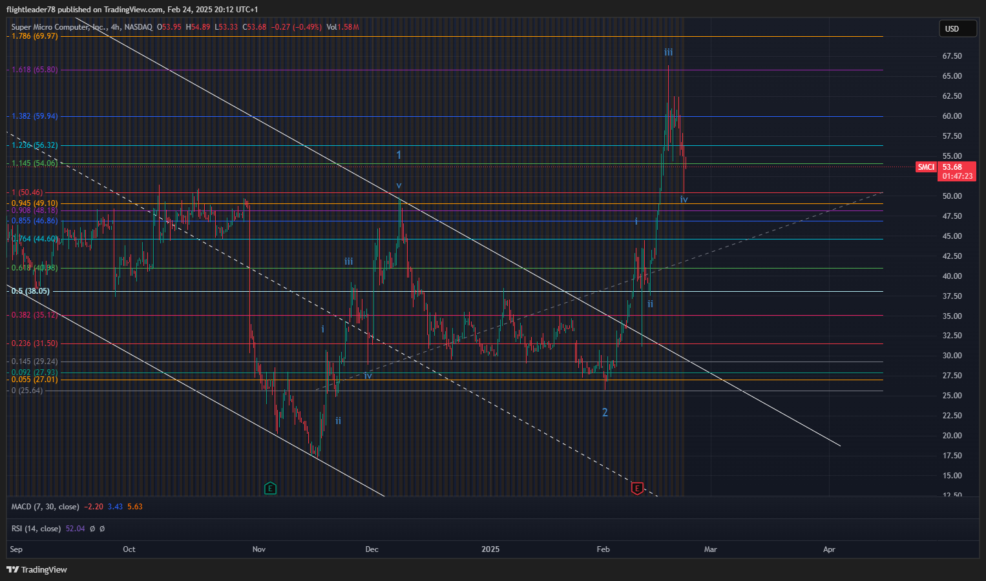986x581 pixels.
Task: Click the 0.145 (29.24) Fibonacci label
Action: tap(35, 362)
